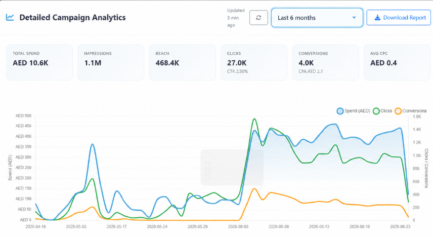
Task: Click the 2026-06-13 x-axis date label
Action: click(319, 226)
